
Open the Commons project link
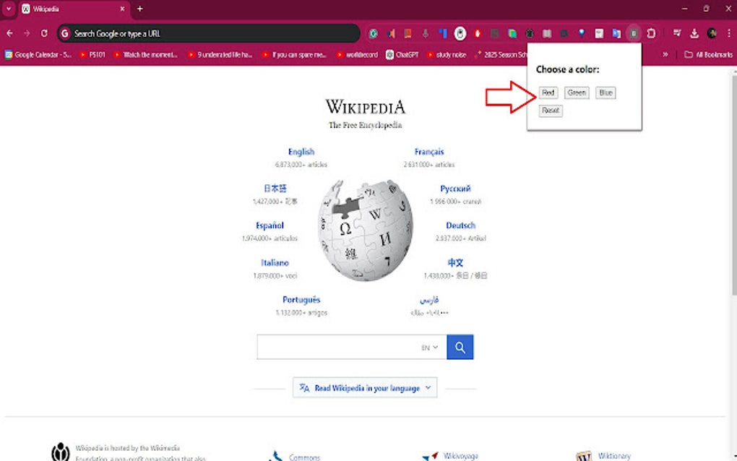pyautogui.click(x=305, y=457)
